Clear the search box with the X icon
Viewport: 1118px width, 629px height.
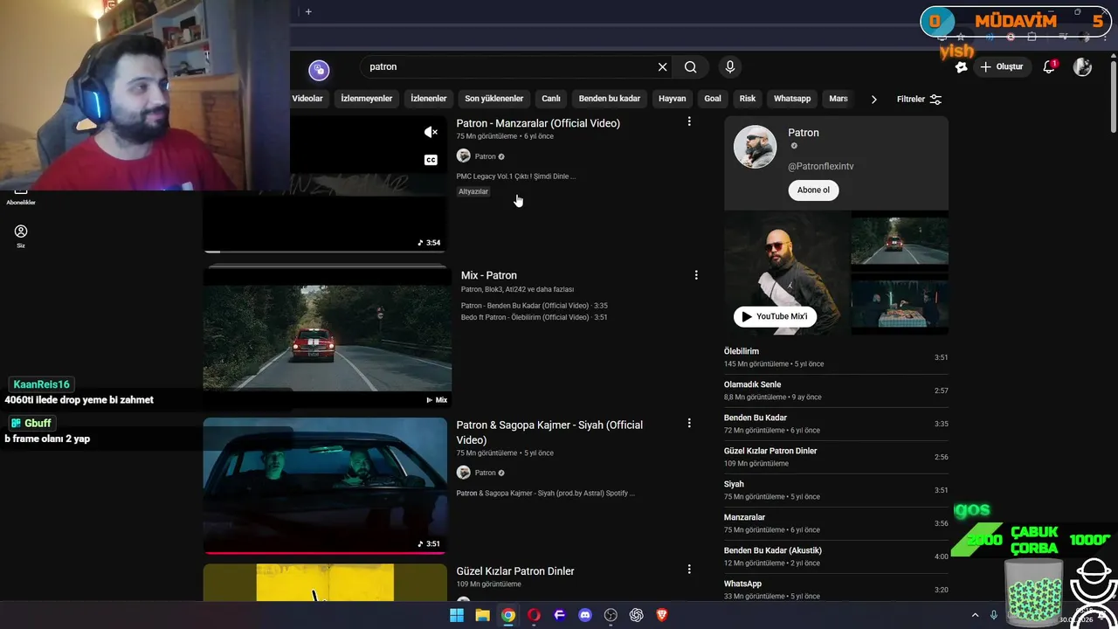tap(662, 67)
